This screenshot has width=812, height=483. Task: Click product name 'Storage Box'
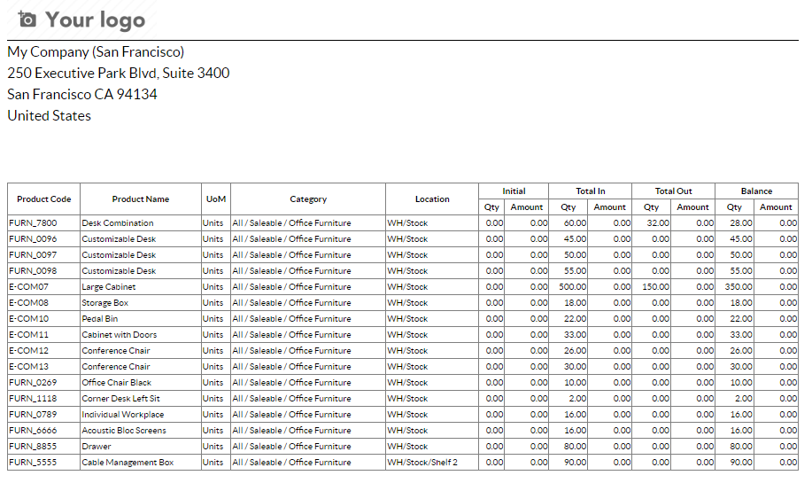tap(104, 303)
